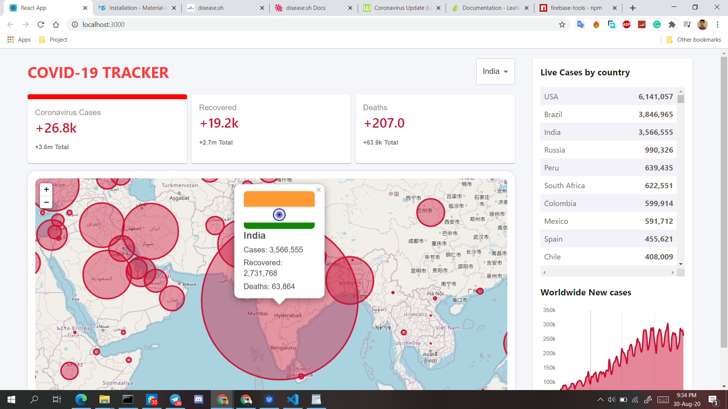Open the Windows Start menu
728x409 pixels.
coord(11,400)
